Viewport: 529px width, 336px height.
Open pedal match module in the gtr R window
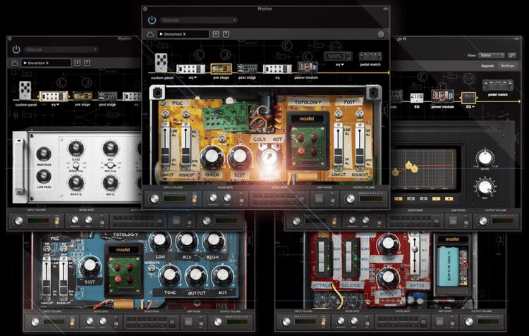(x=498, y=85)
